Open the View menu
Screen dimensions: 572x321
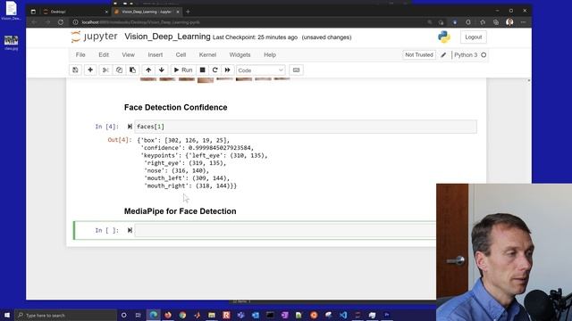point(128,55)
